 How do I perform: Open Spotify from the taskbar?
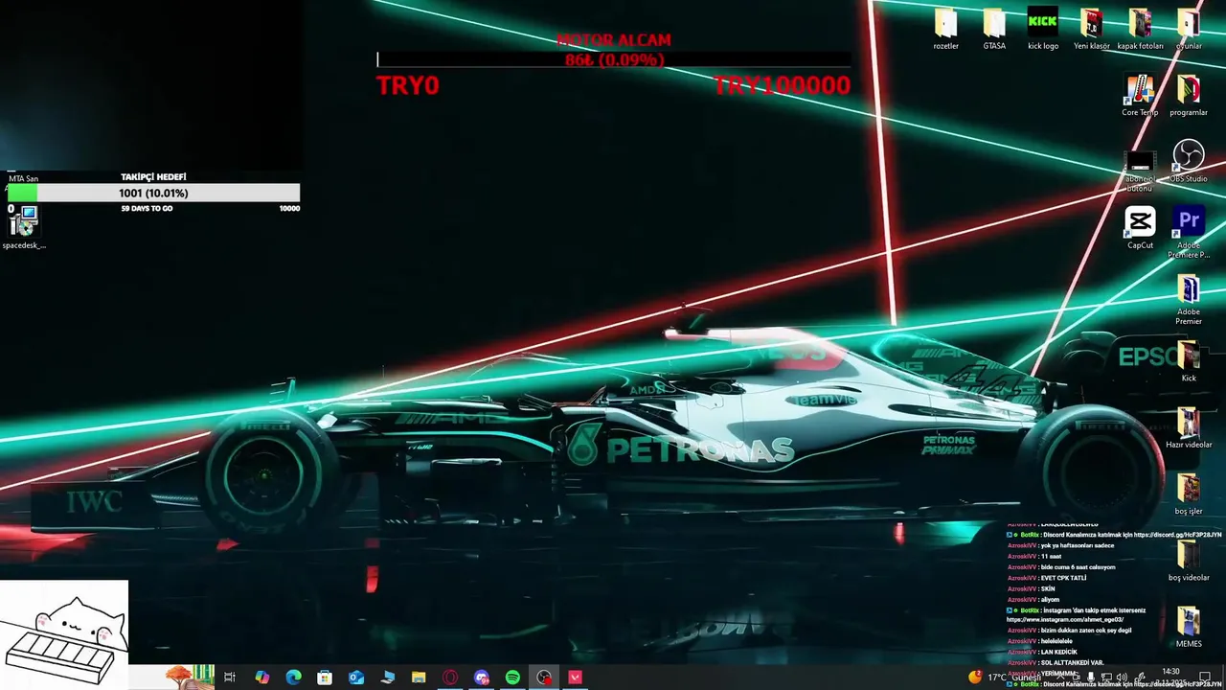coord(512,677)
